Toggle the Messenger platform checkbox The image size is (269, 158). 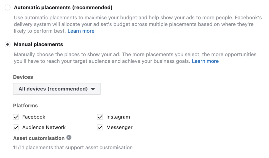click(x=100, y=128)
